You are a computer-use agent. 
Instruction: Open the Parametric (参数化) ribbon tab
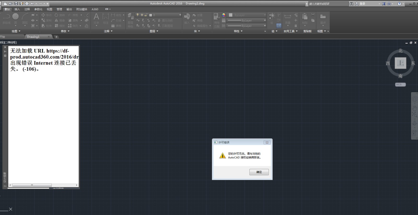[x=38, y=9]
